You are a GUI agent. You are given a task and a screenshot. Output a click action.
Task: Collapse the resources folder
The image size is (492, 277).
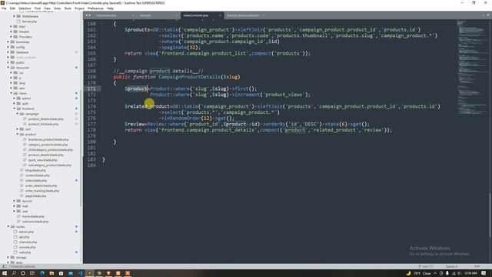(x=8, y=68)
